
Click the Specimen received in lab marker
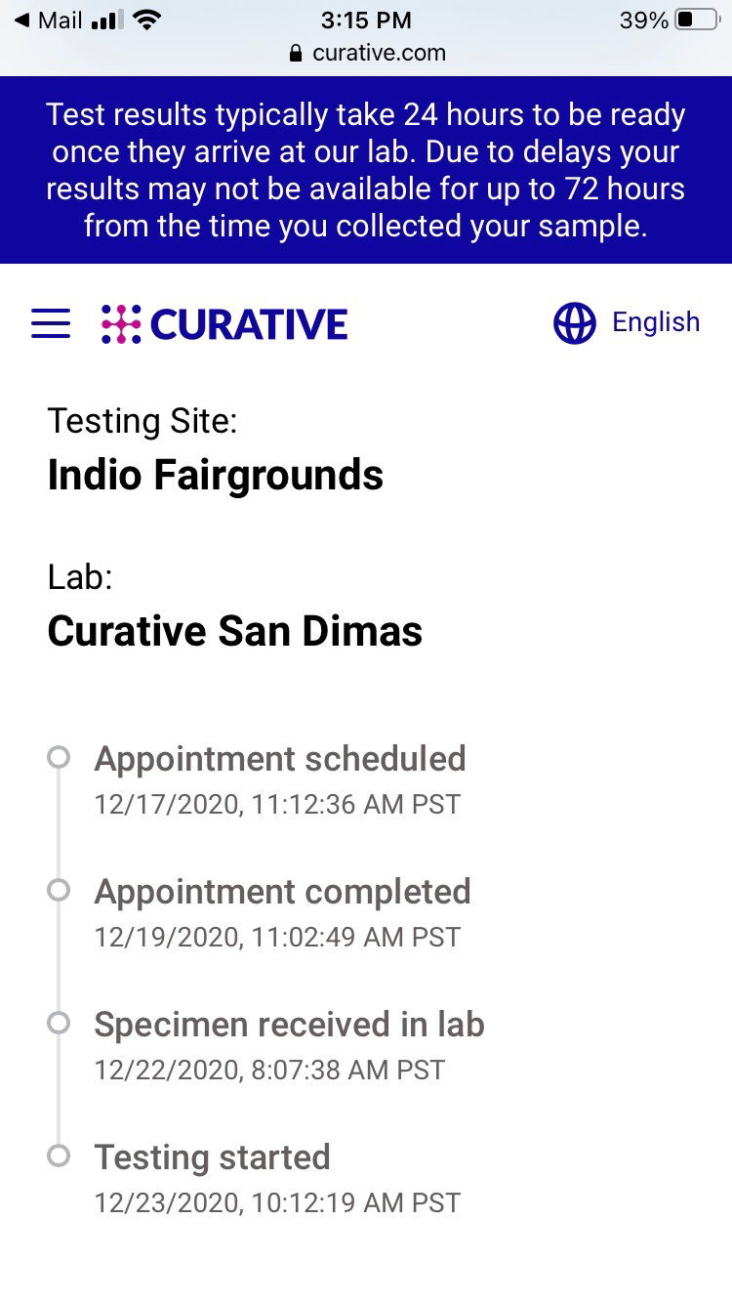[x=59, y=1024]
